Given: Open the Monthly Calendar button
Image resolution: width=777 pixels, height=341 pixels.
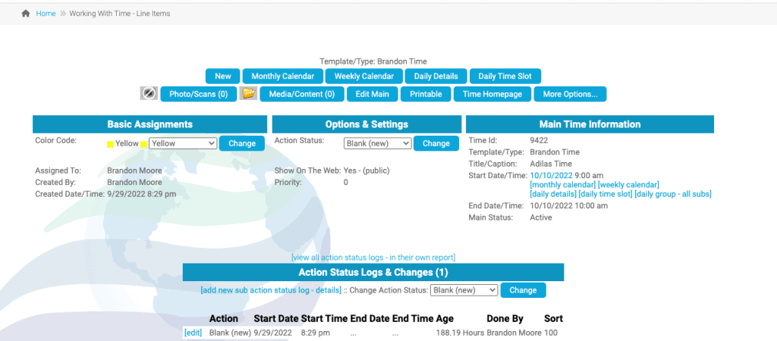Looking at the screenshot, I should (282, 77).
